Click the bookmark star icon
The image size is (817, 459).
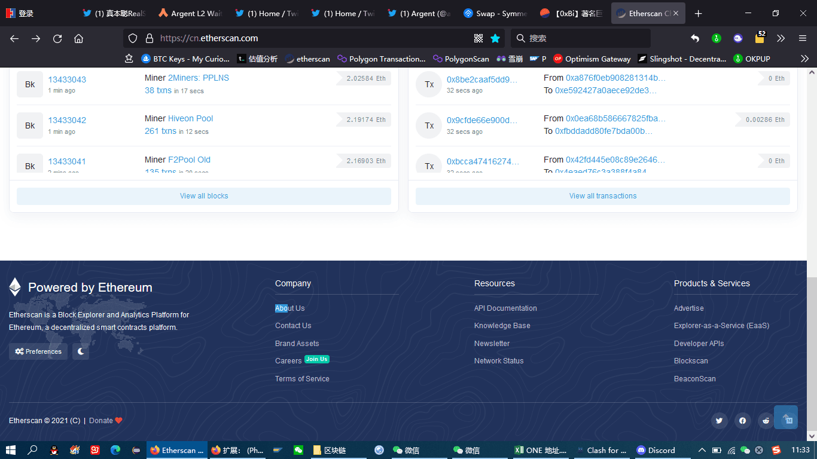[495, 38]
